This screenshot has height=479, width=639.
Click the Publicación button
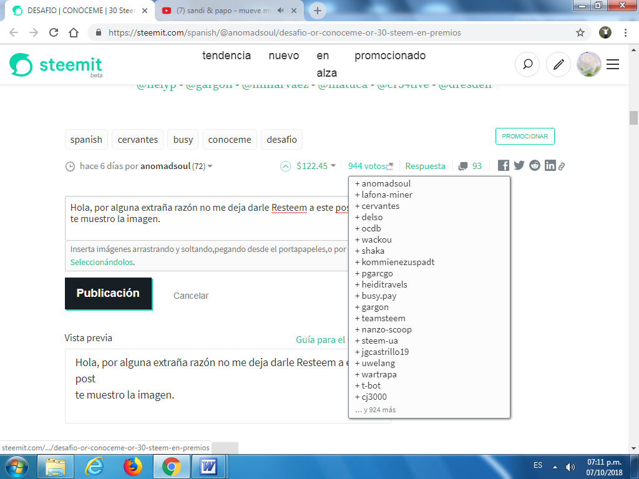108,293
